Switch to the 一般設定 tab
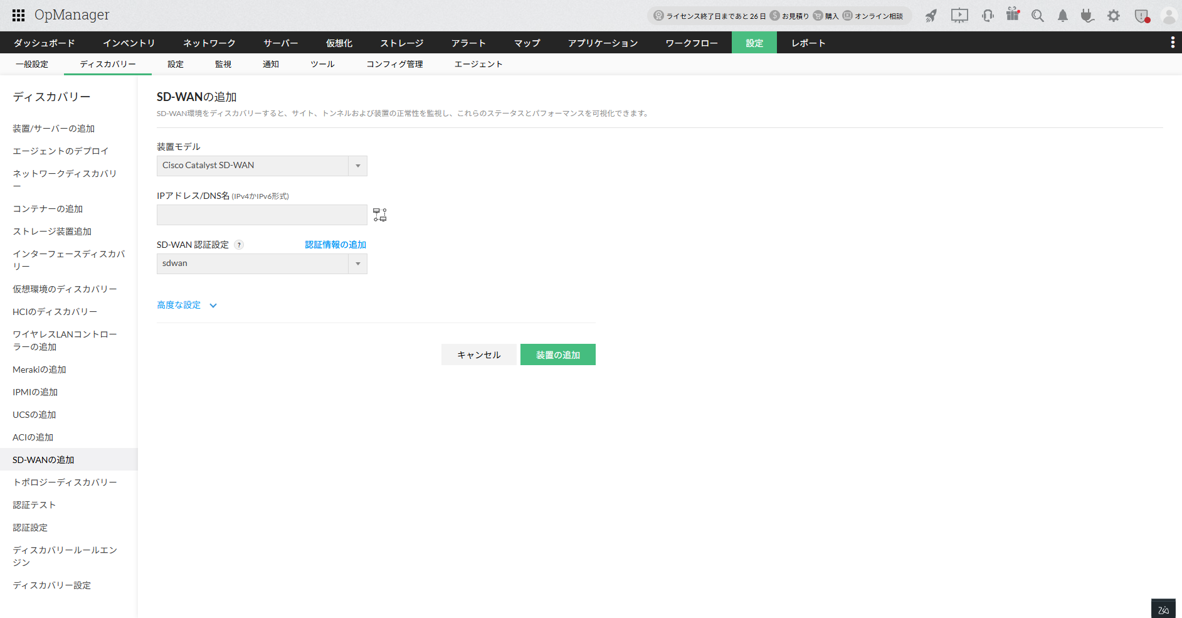This screenshot has height=618, width=1182. [x=32, y=64]
